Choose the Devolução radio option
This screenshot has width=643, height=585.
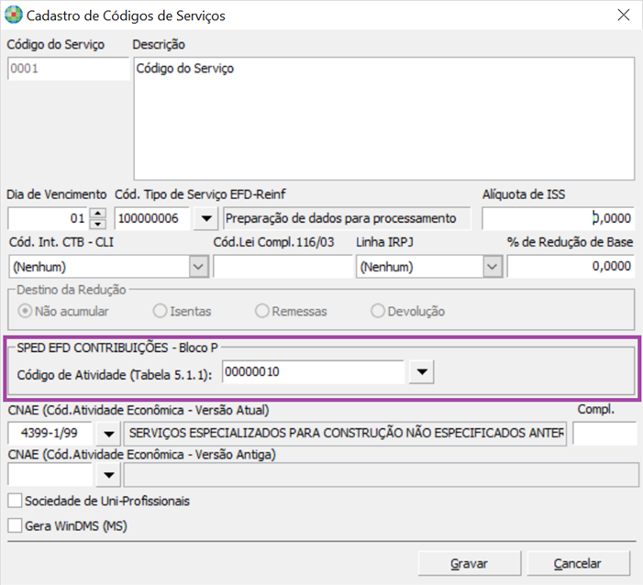click(378, 311)
